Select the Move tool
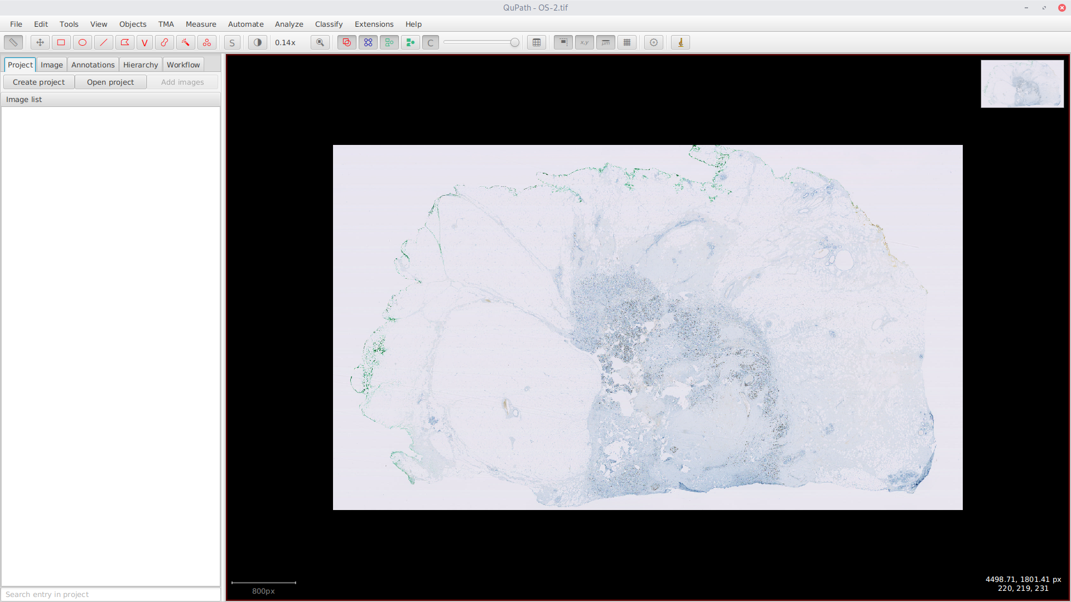 (40, 42)
